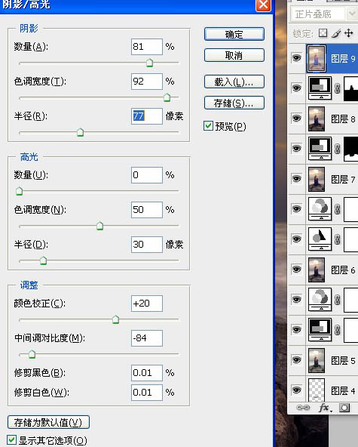The width and height of the screenshot is (358, 447).
Task: Toggle eye of adjustment layer below 图层 9
Action: 296,88
